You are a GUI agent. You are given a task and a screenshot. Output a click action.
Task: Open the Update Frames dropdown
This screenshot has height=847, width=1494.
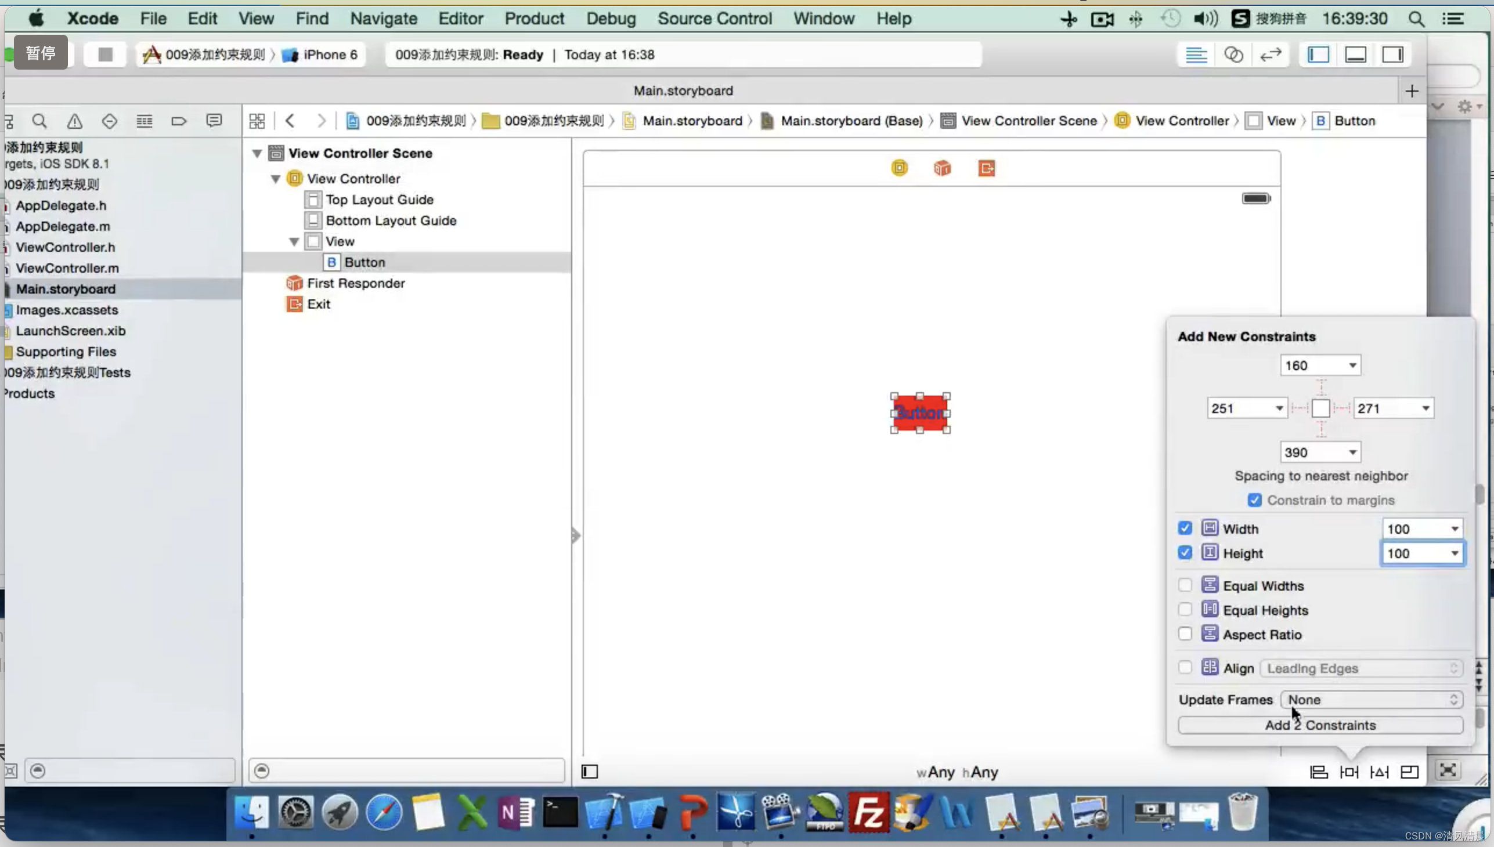[1372, 699]
